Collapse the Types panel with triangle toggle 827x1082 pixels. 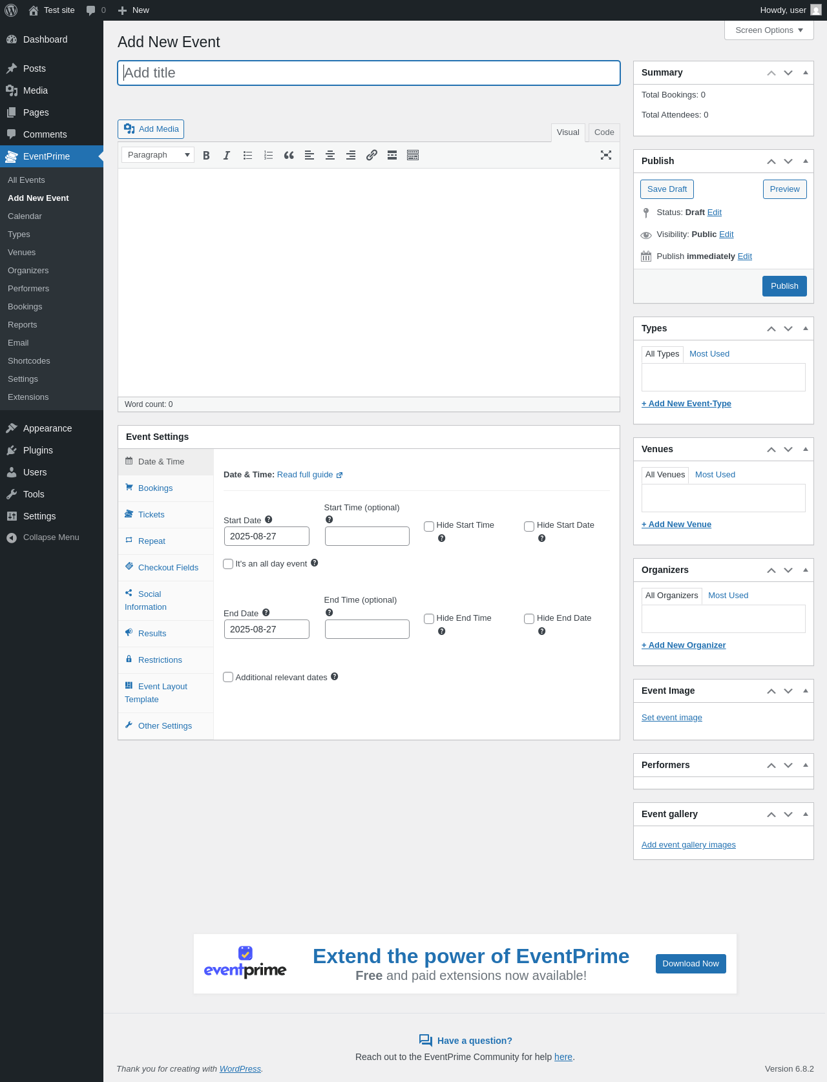pos(806,328)
